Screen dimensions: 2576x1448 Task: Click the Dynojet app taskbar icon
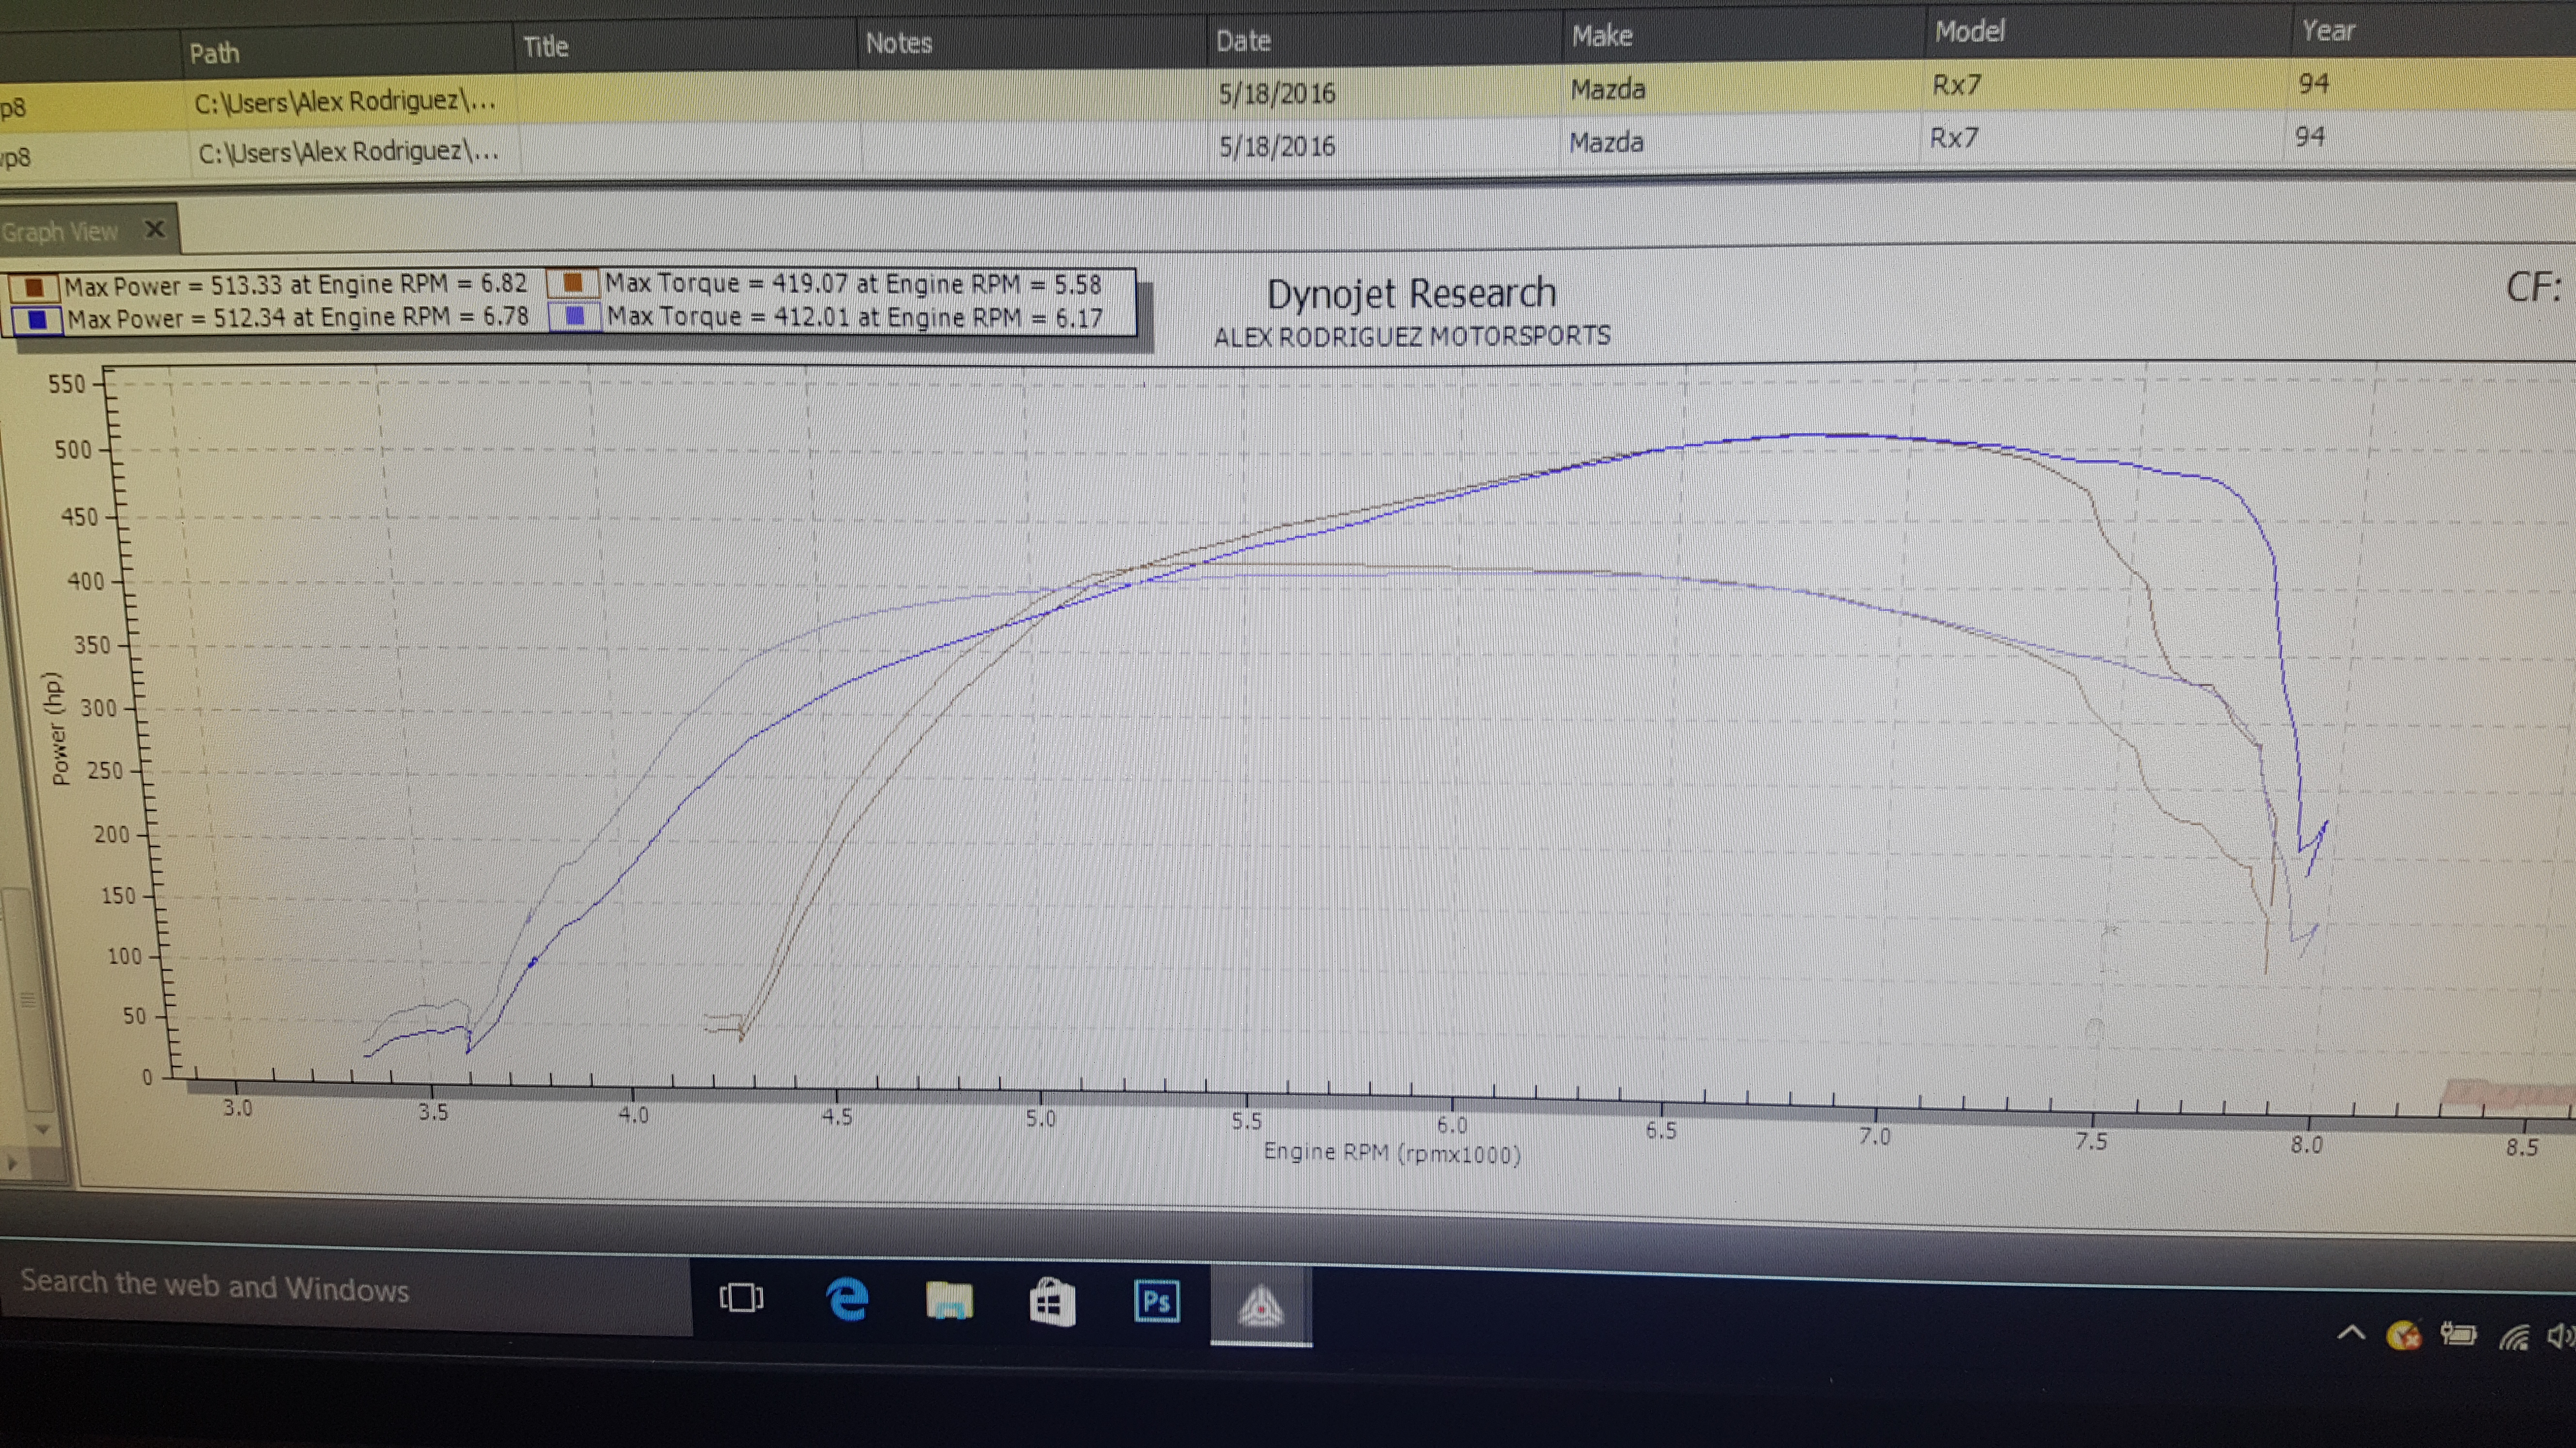(x=1261, y=1307)
